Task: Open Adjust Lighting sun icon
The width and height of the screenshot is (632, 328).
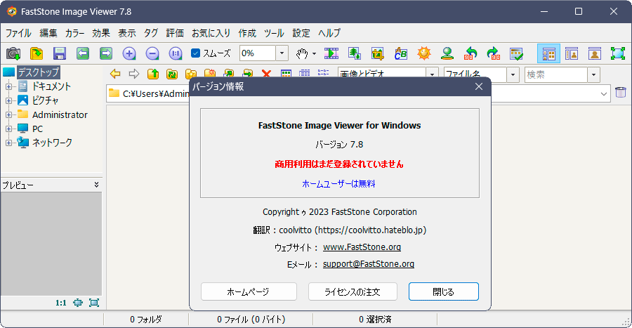Action: [424, 53]
